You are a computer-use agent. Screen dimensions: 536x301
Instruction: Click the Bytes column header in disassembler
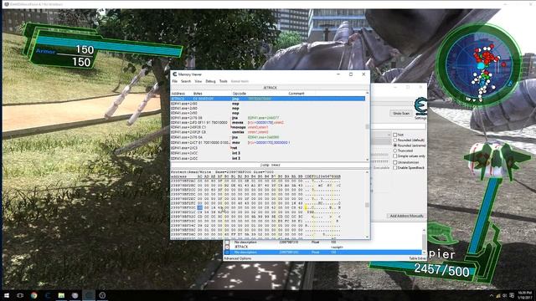point(198,93)
